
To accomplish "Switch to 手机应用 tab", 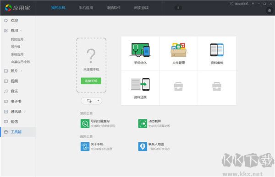I will coord(86,8).
